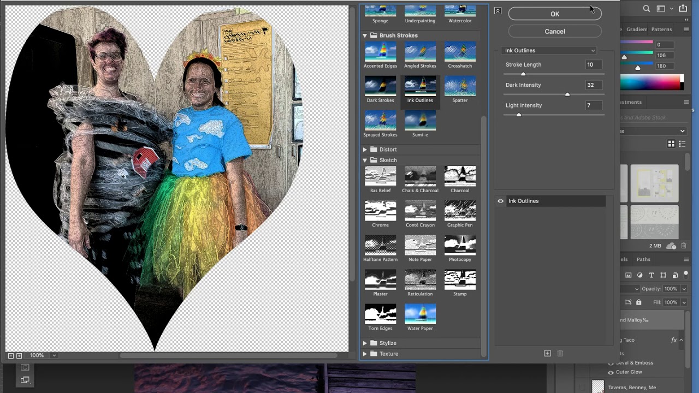This screenshot has height=393, width=699.
Task: Collapse the Brush Strokes filter folder
Action: click(365, 35)
